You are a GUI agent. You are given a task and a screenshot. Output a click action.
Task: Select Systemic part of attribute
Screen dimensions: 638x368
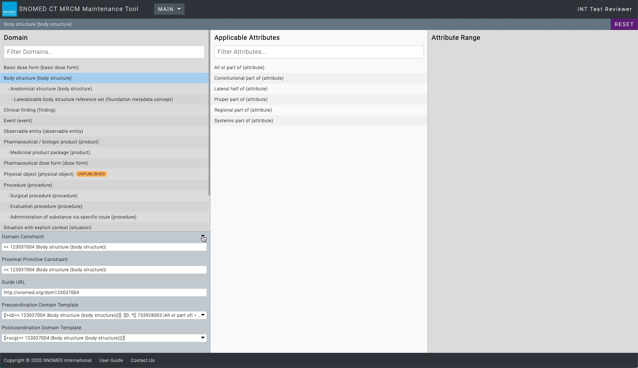pyautogui.click(x=319, y=121)
